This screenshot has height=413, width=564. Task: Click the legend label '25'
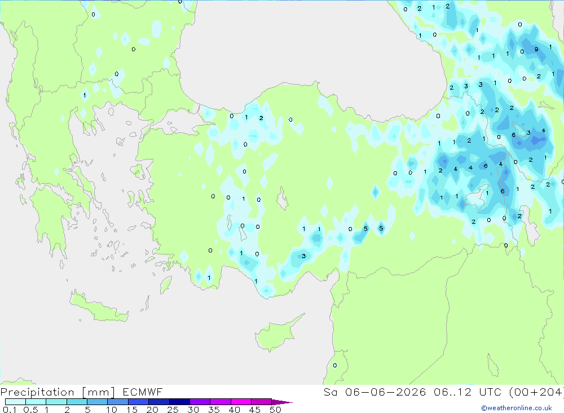click(x=173, y=410)
